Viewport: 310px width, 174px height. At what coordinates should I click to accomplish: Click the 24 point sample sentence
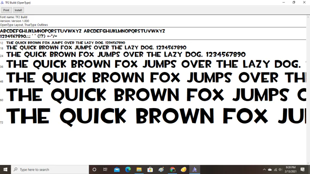[x=126, y=54]
